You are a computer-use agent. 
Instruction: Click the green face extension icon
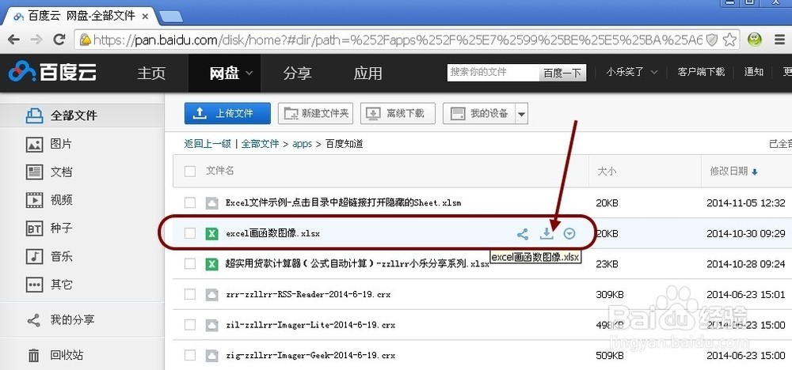click(x=755, y=40)
